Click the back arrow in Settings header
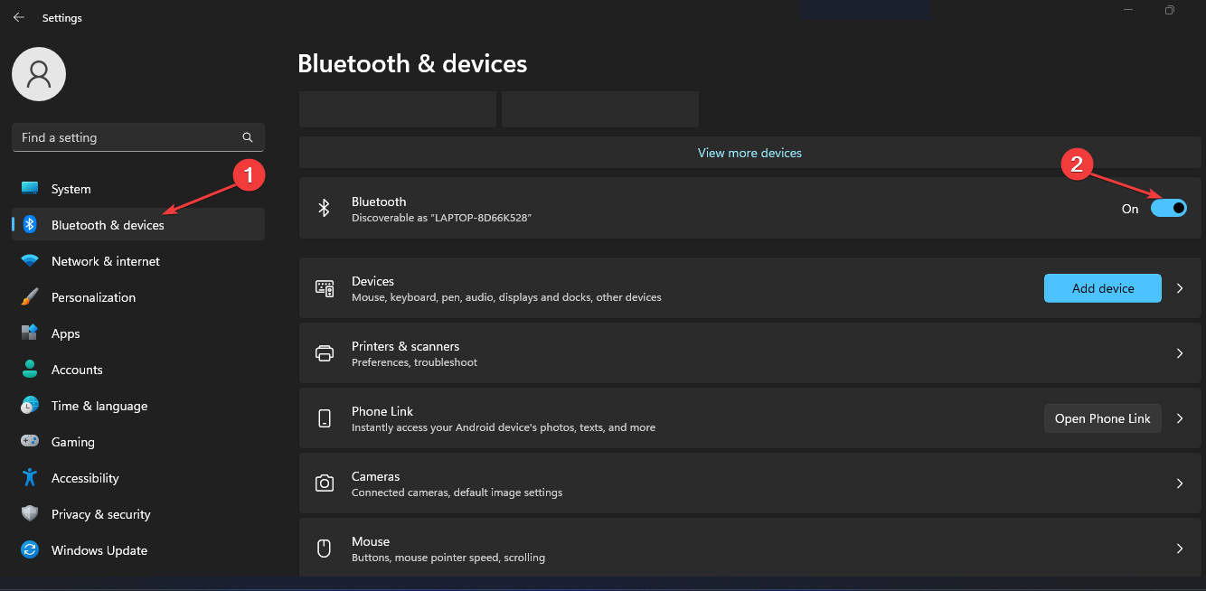The width and height of the screenshot is (1206, 591). [x=18, y=17]
